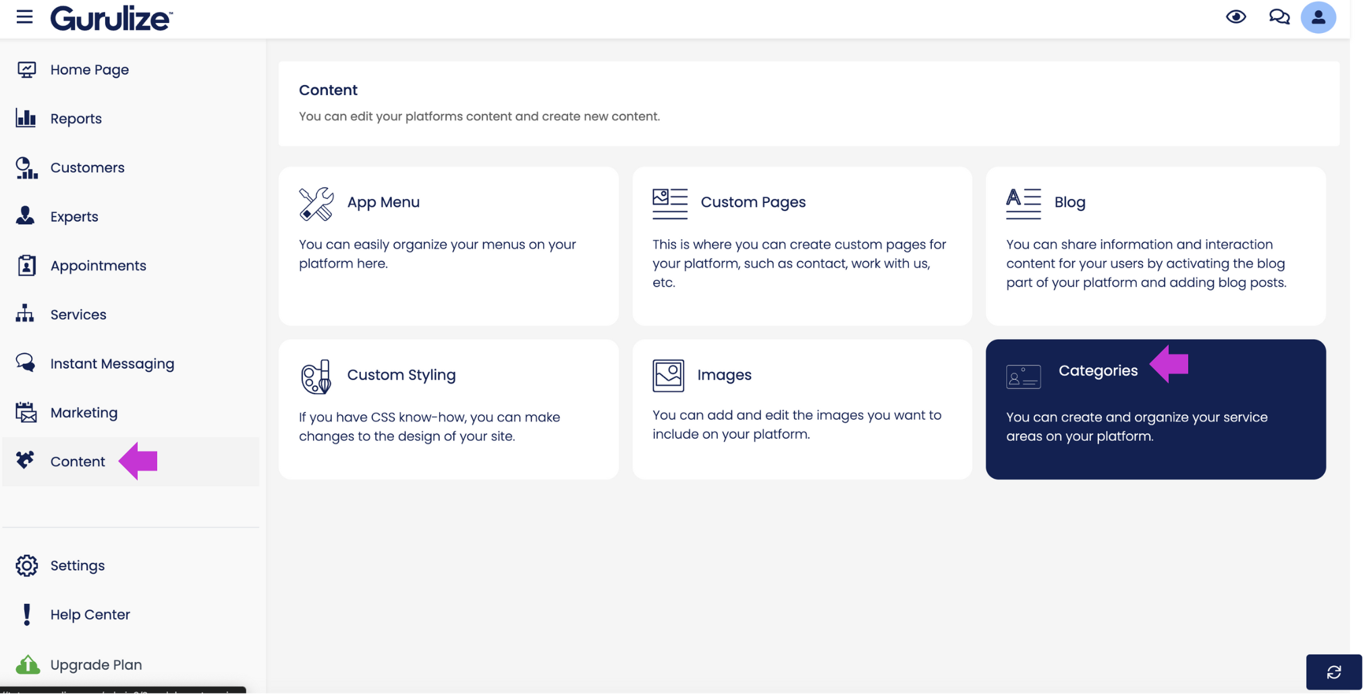Click "You can edit your platforms content" text

[x=480, y=117]
